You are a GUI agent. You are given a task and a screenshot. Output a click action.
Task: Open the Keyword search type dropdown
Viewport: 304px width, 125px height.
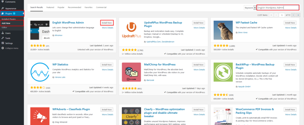(250, 8)
